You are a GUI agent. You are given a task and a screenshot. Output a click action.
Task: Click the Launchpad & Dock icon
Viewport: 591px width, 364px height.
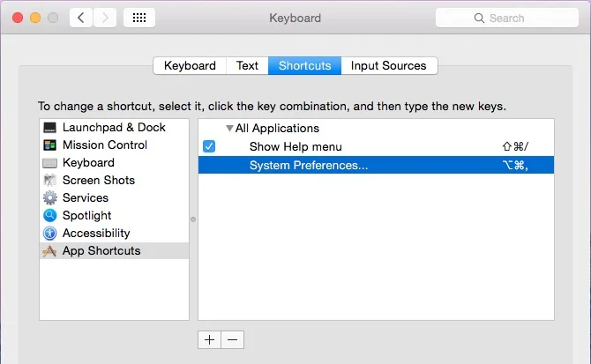click(x=49, y=128)
